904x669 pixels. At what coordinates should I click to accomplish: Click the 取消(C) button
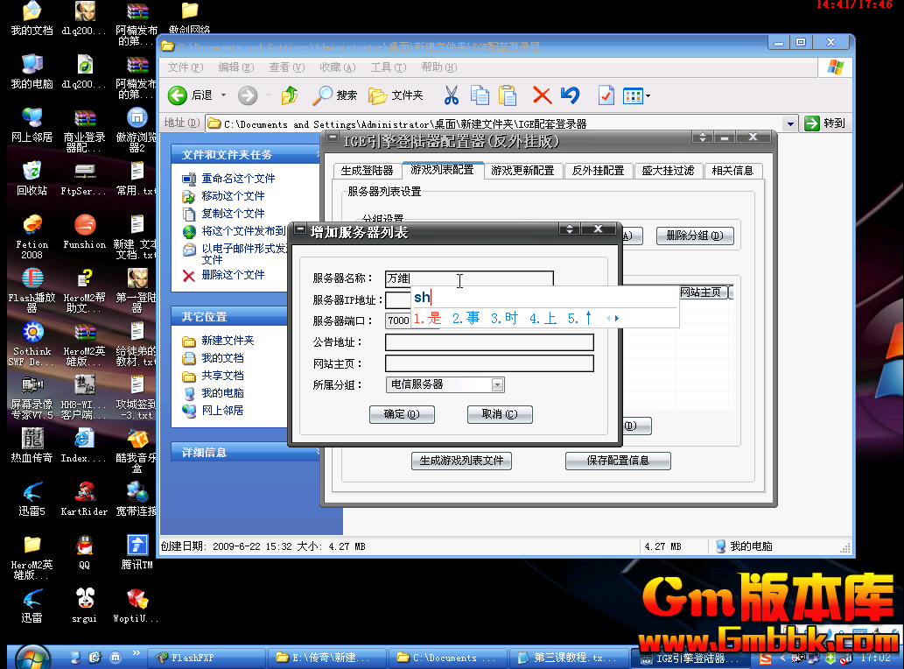click(499, 414)
